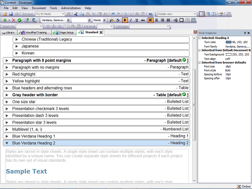Switch to the WordPad Training tab

click(x=34, y=32)
